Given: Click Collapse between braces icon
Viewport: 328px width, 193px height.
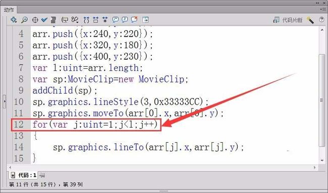Looking at the screenshot, I should [86, 20].
